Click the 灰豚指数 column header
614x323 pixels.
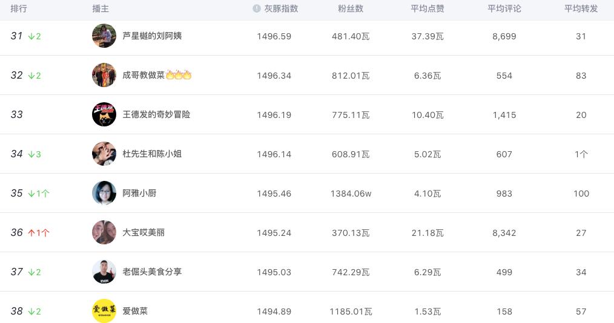281,8
